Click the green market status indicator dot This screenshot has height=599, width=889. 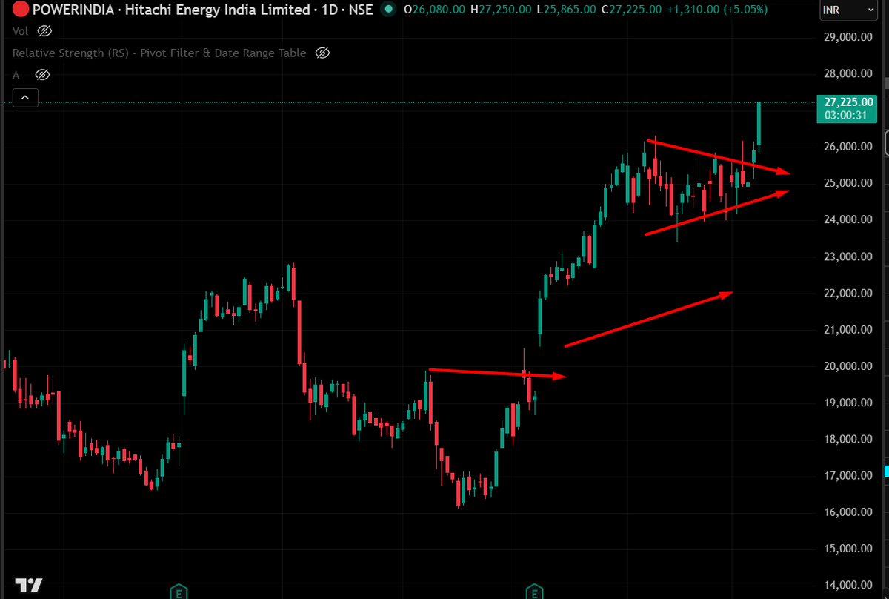point(387,10)
